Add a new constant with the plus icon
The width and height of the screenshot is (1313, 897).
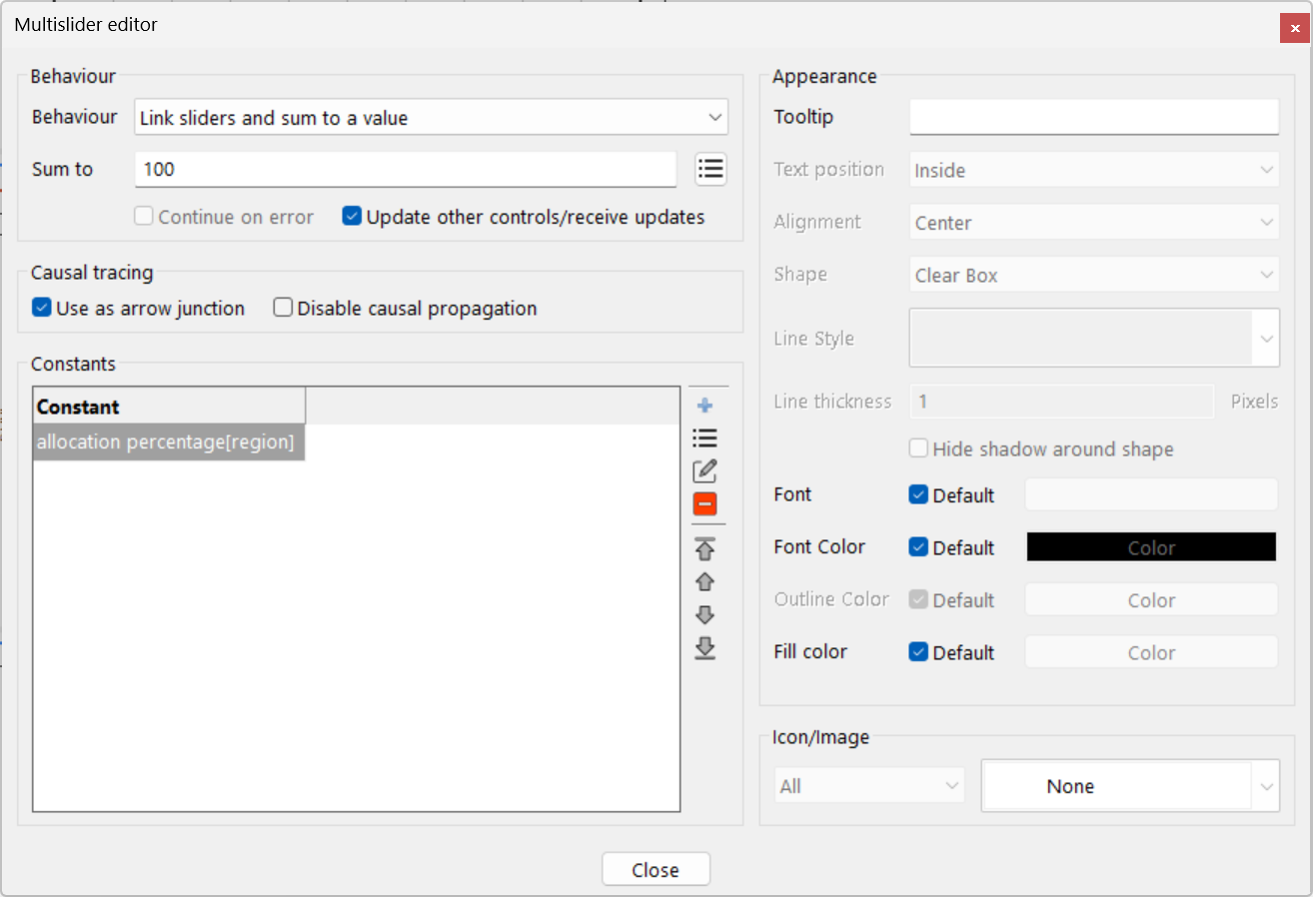(705, 404)
